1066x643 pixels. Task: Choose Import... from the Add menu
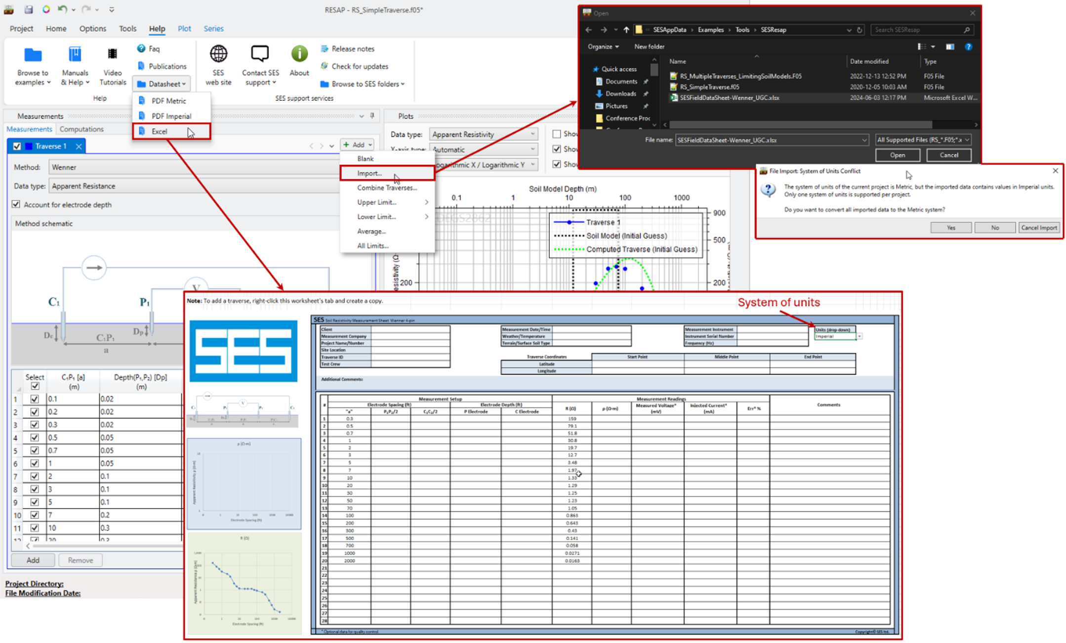point(387,173)
